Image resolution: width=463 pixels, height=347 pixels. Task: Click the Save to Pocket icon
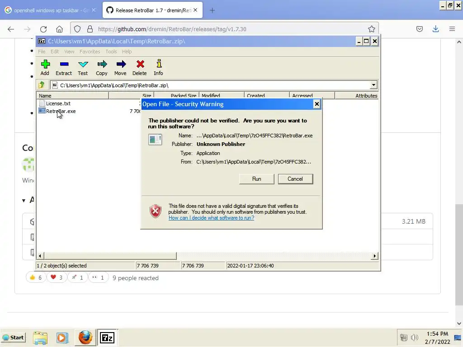click(x=419, y=29)
